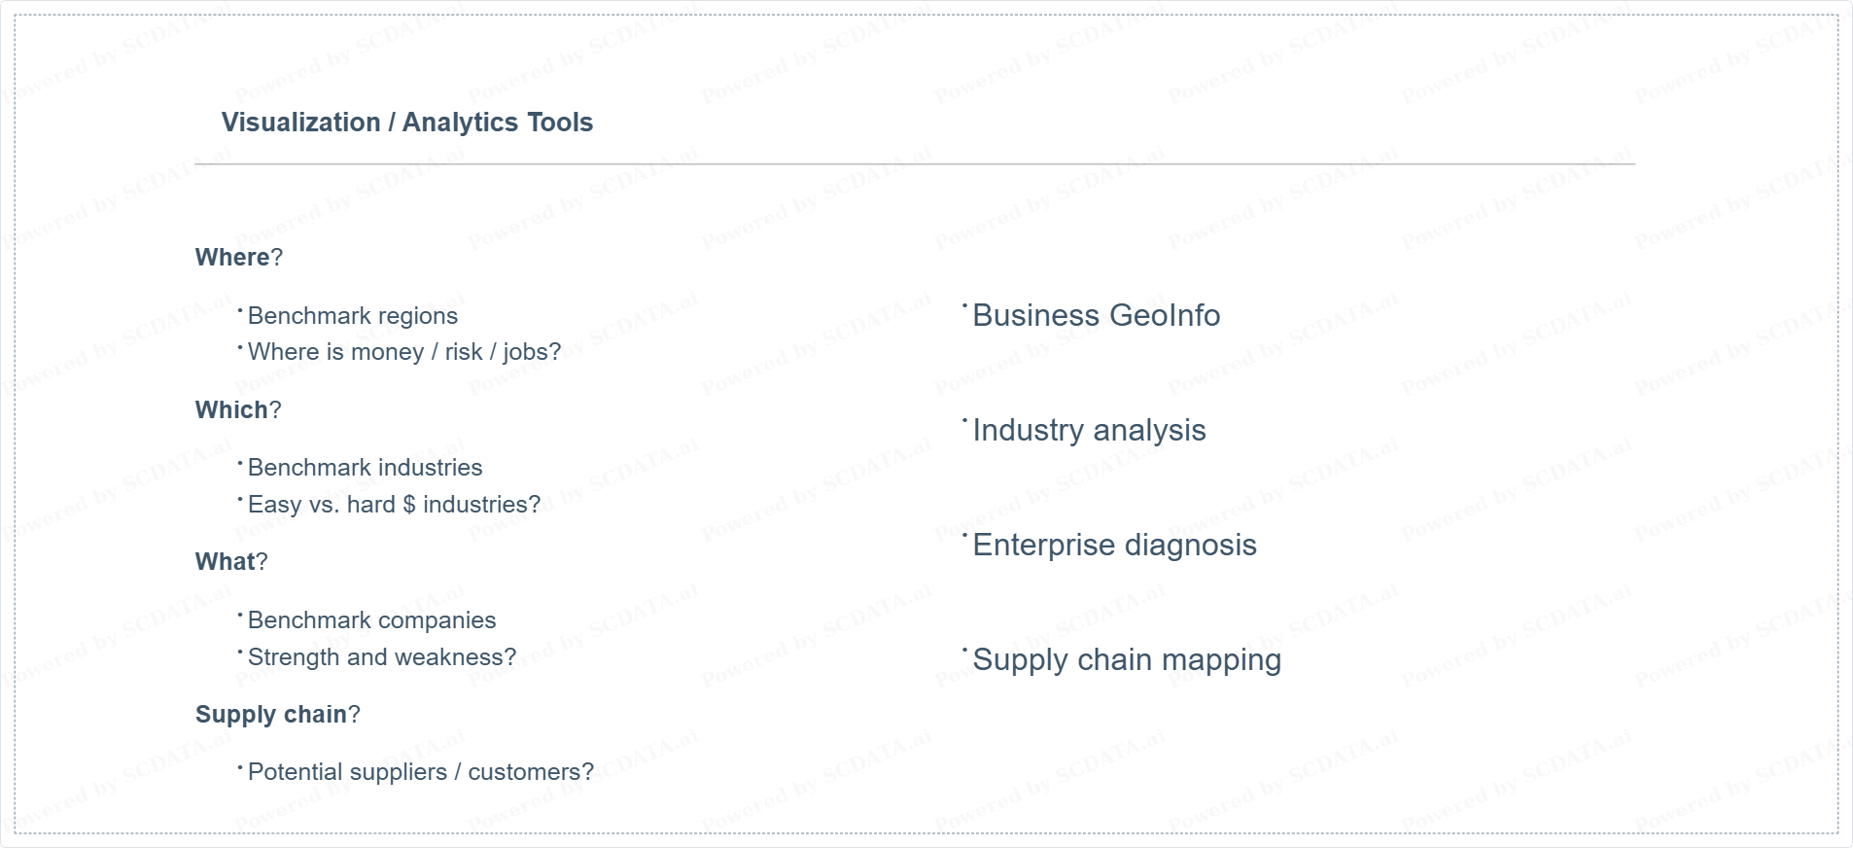
Task: Click the Benchmark regions bullet
Action: click(x=352, y=316)
